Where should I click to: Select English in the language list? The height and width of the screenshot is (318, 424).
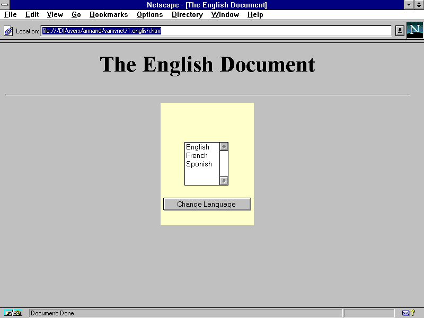[x=198, y=147]
